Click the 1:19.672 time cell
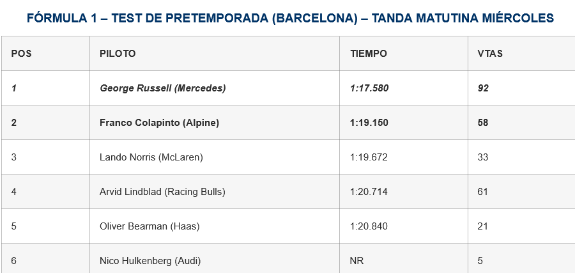 (369, 157)
